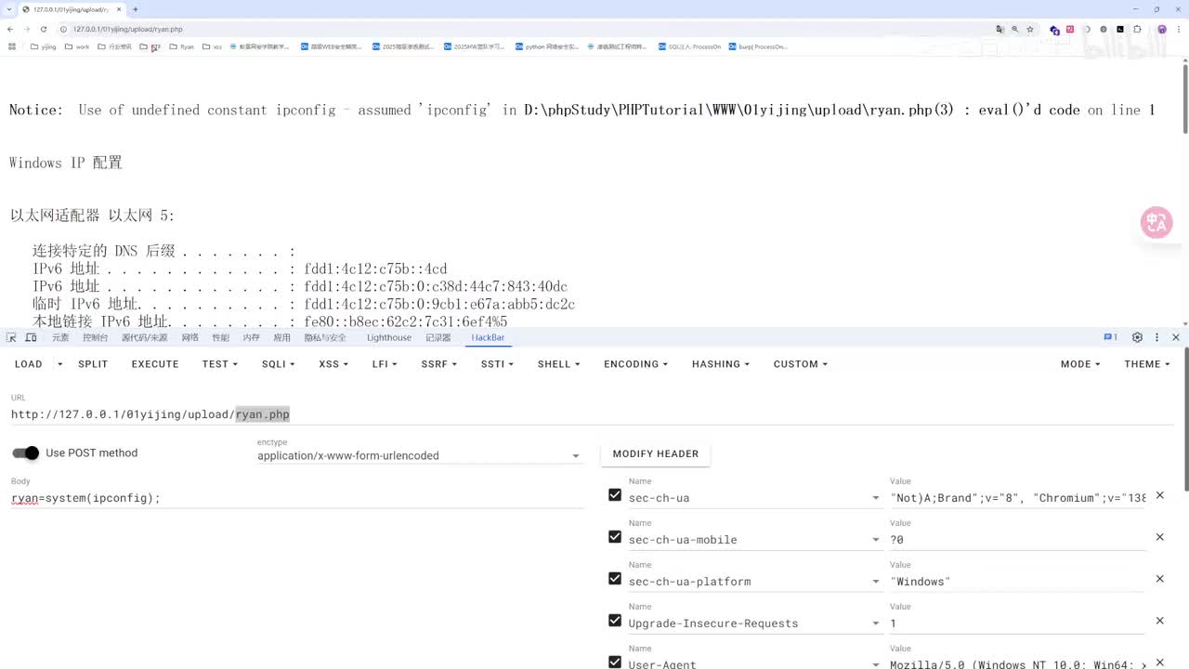The width and height of the screenshot is (1189, 669).
Task: Open the ENCODING dropdown menu
Action: pos(636,364)
